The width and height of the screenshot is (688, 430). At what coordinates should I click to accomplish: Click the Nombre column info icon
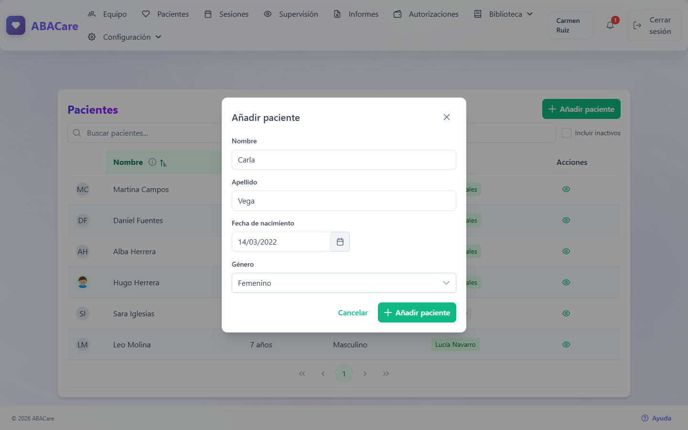pos(152,162)
